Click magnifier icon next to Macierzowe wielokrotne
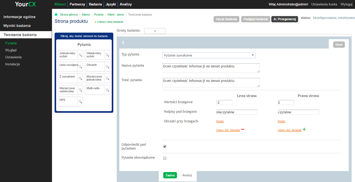355x182 pixels. pos(80,90)
